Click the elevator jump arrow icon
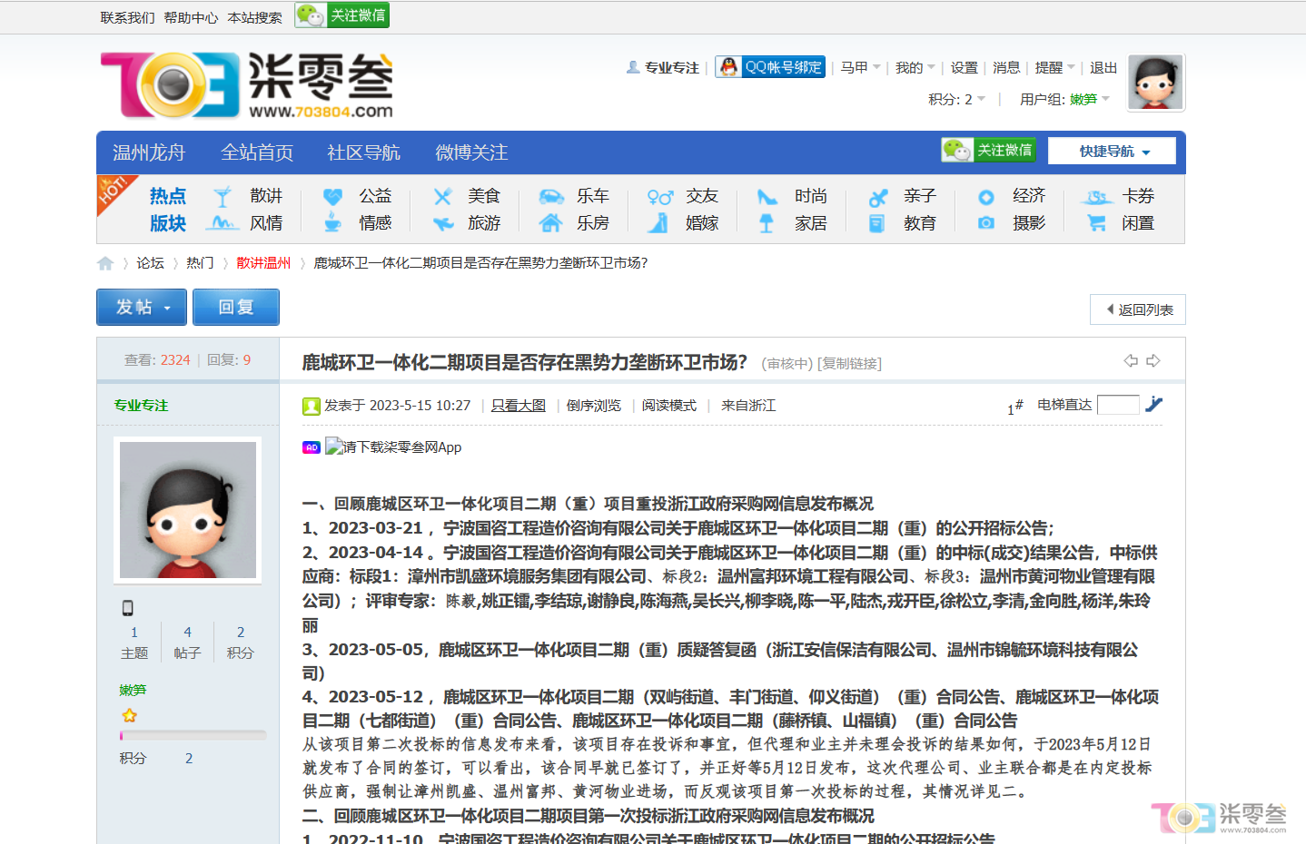The height and width of the screenshot is (844, 1306). click(1153, 405)
